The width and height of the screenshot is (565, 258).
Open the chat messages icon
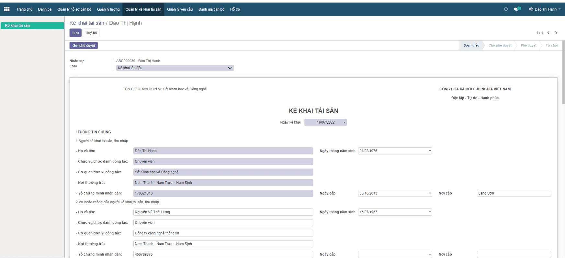pos(516,9)
